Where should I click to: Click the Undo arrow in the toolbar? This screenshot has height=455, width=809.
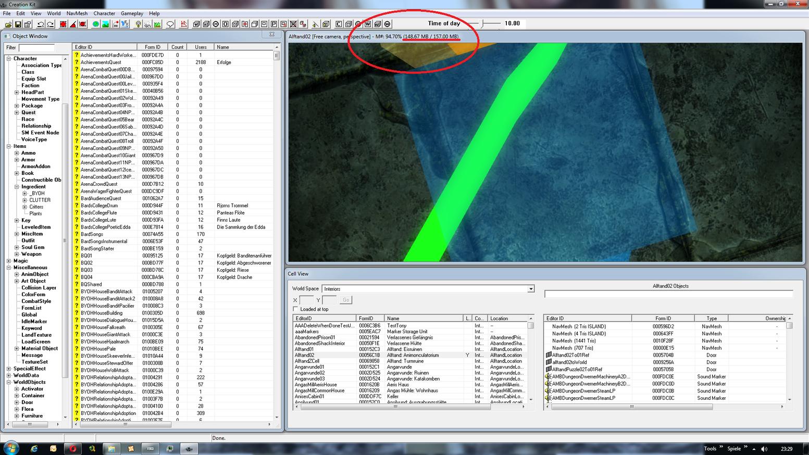click(x=41, y=24)
